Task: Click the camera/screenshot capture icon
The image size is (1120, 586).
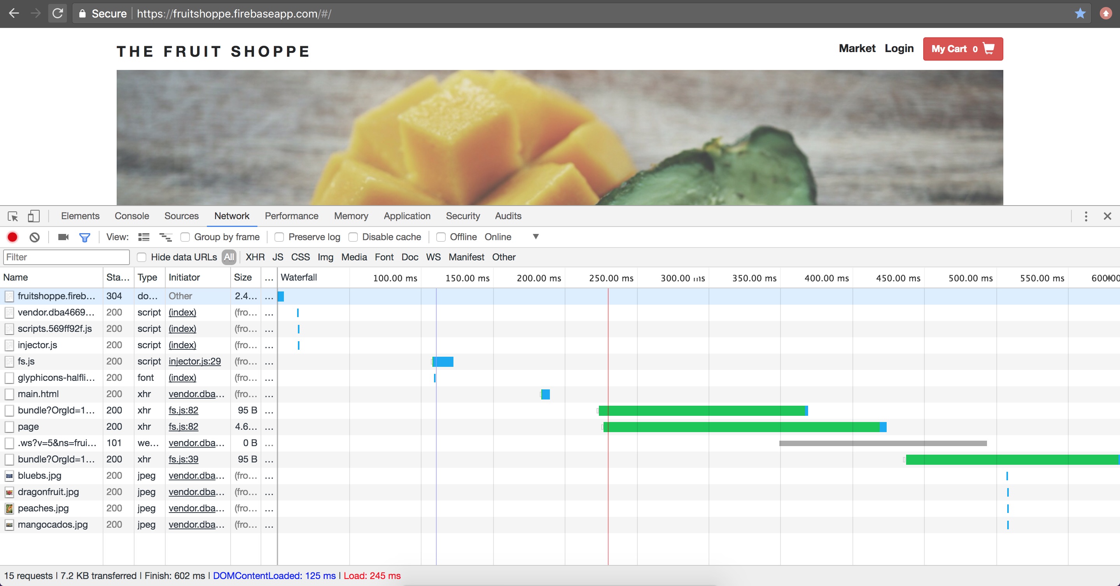Action: click(x=63, y=237)
